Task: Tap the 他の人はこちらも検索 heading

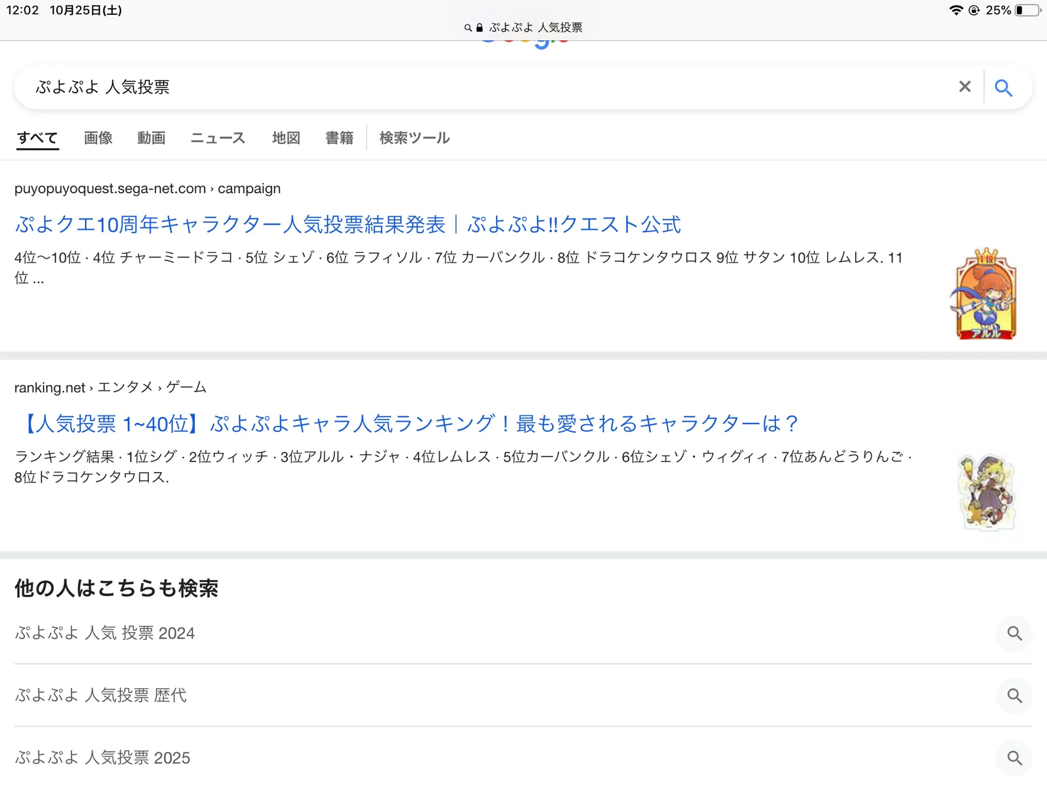Action: [116, 588]
